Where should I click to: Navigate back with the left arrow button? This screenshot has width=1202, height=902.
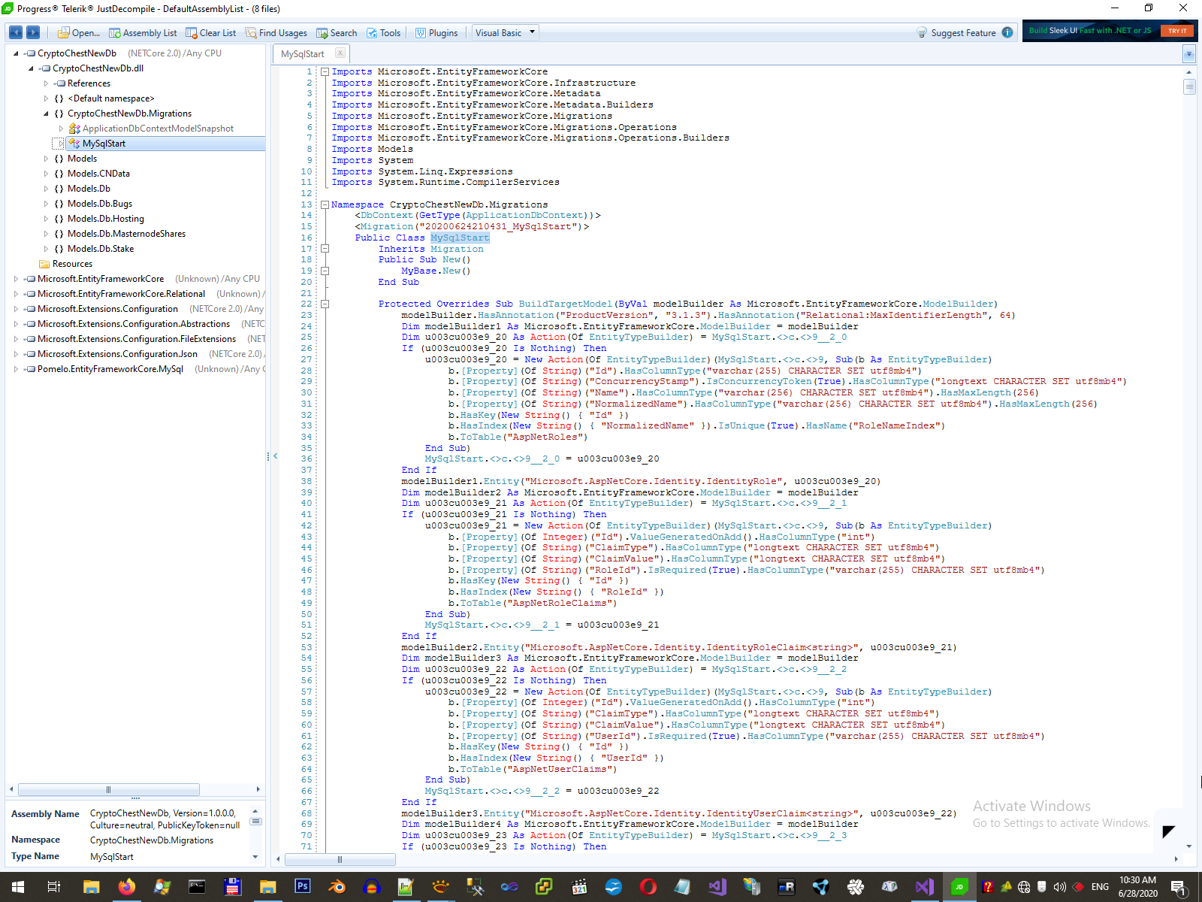[x=15, y=32]
